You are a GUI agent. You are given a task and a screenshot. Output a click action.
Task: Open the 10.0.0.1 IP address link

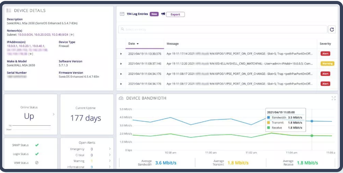12,46
